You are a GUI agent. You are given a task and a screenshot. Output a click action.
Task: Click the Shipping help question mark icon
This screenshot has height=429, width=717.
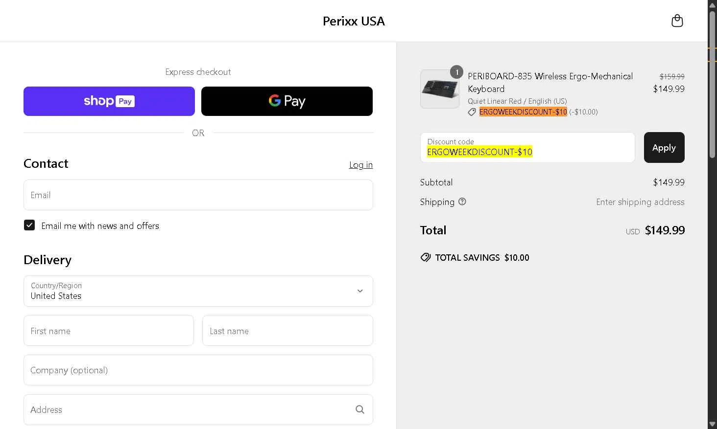pos(462,202)
